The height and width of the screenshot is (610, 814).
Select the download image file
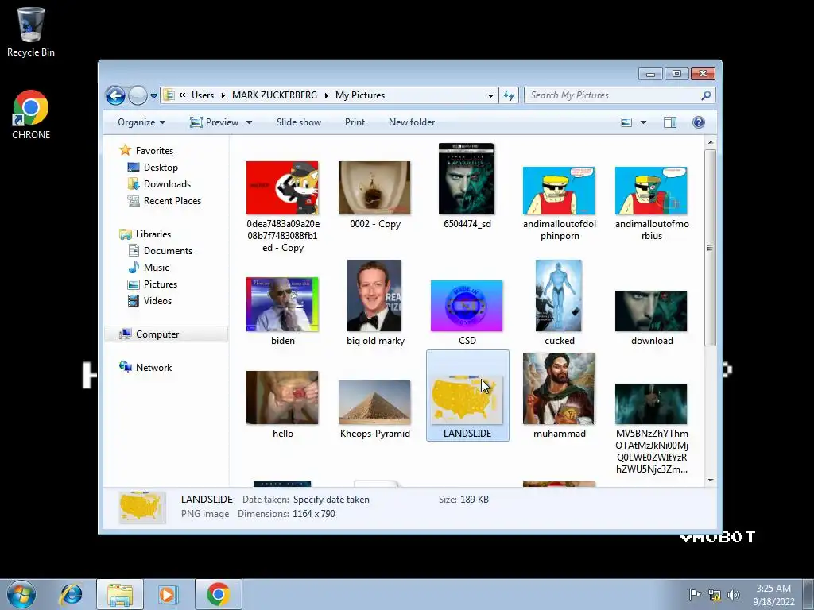(x=651, y=311)
